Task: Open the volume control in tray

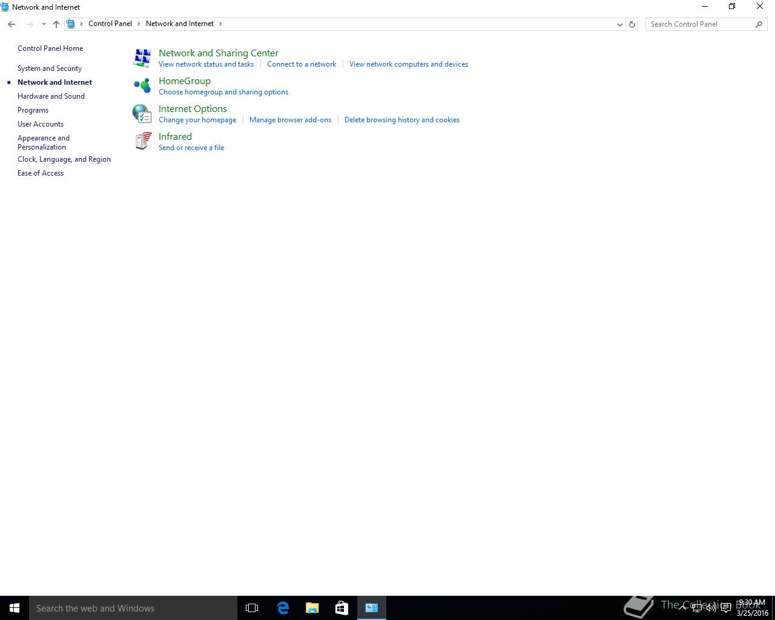Action: 711,608
